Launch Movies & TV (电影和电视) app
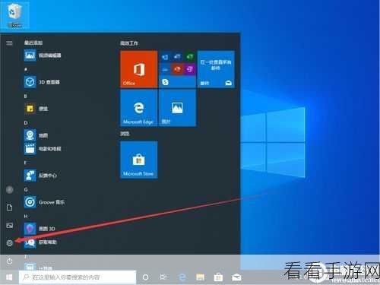The height and width of the screenshot is (285, 380). point(43,149)
